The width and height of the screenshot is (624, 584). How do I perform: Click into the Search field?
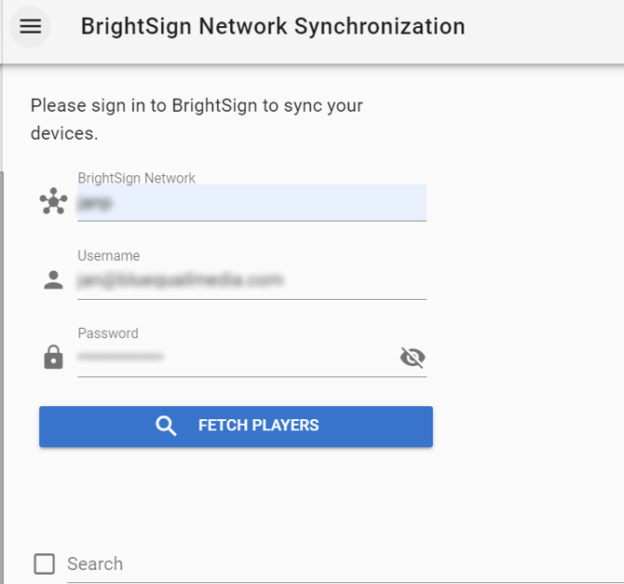pyautogui.click(x=335, y=564)
